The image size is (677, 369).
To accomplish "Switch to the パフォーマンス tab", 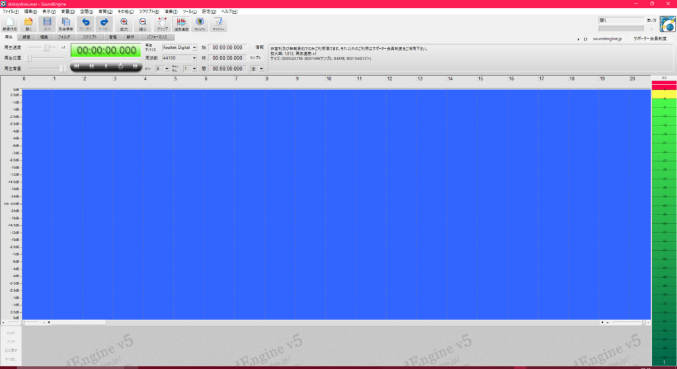I will pos(157,37).
